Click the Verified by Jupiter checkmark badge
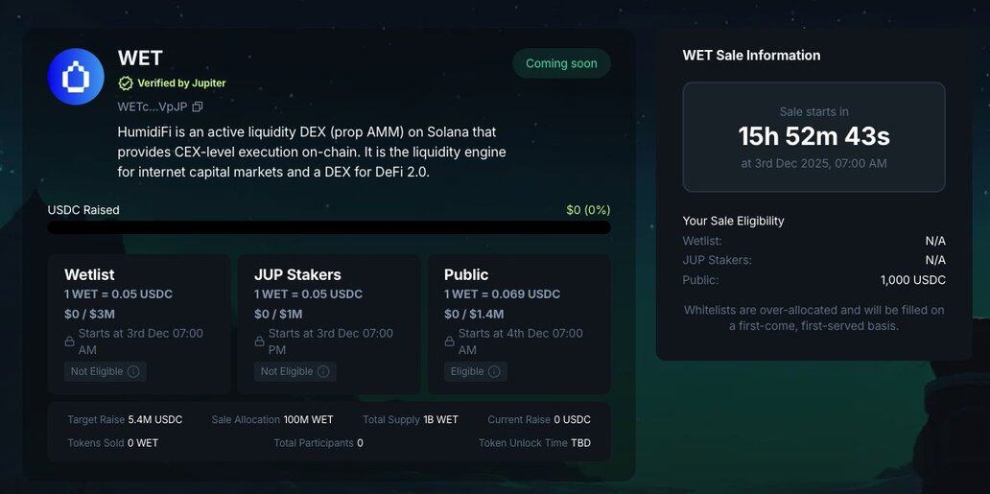This screenshot has width=990, height=494. click(126, 83)
